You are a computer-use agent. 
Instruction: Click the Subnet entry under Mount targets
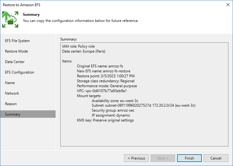point(143,105)
